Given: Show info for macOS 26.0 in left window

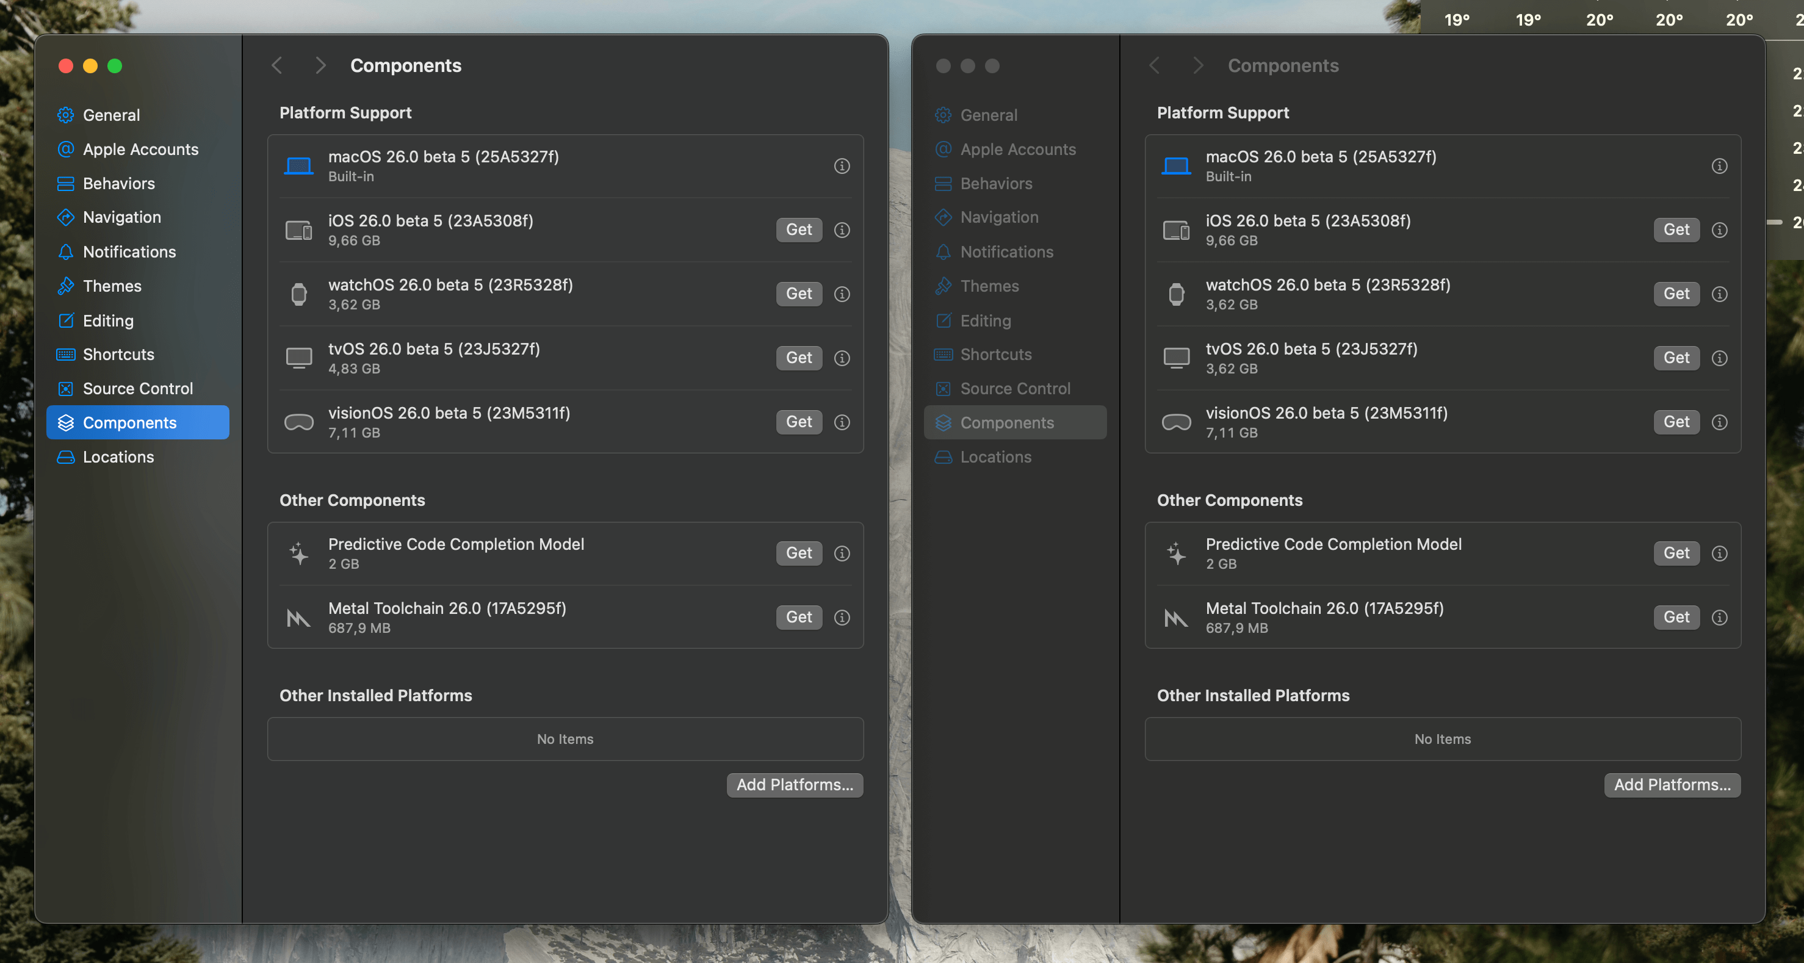Looking at the screenshot, I should 842,166.
